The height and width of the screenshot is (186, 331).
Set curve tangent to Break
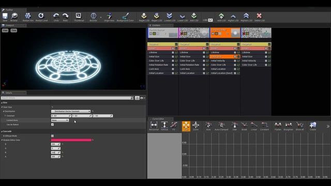click(244, 126)
